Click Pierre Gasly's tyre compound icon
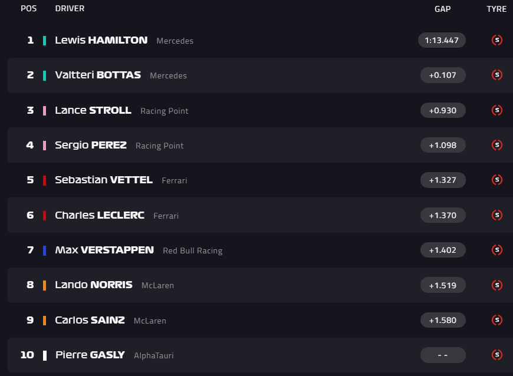This screenshot has height=376, width=513. (x=497, y=355)
